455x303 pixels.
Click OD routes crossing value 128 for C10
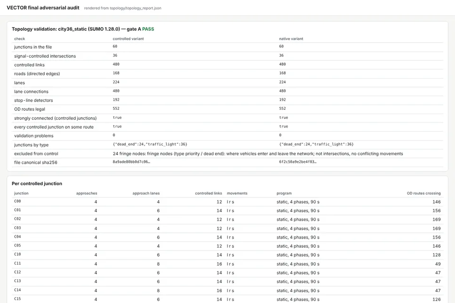(x=437, y=255)
